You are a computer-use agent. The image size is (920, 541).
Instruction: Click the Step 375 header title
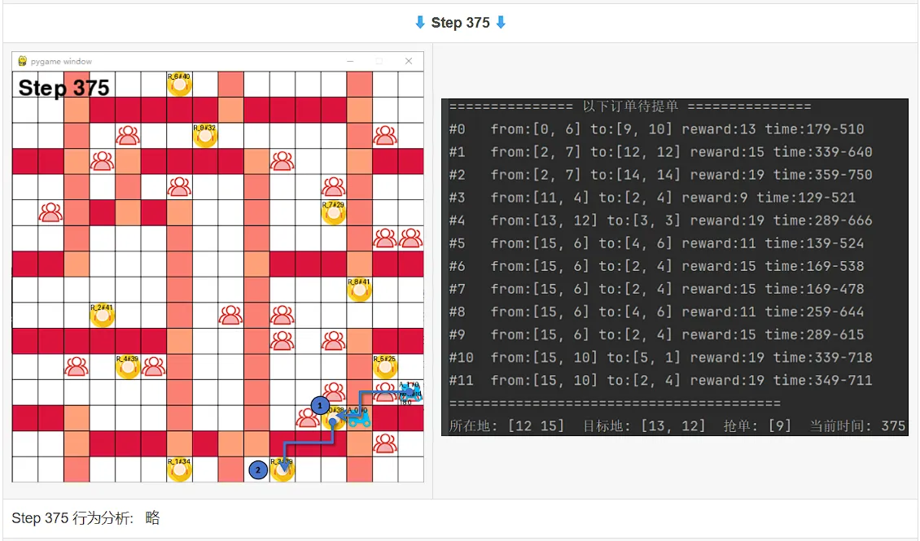point(461,23)
